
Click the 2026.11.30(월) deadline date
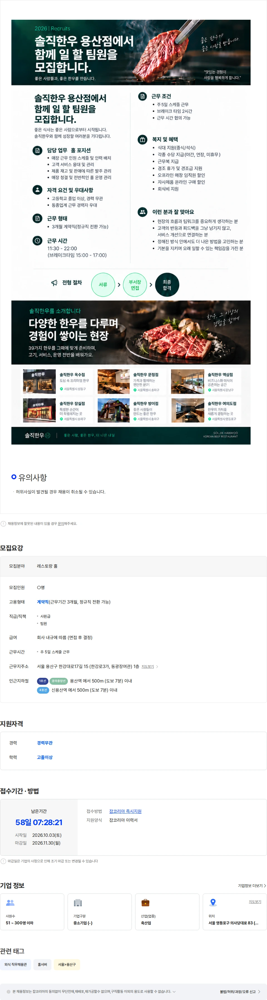[46, 843]
